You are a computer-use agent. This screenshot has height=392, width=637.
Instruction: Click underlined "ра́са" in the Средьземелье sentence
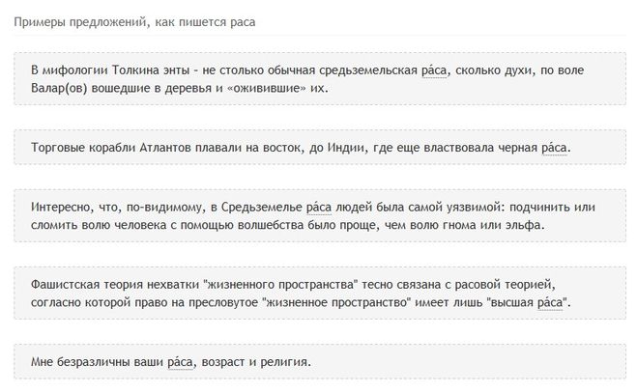point(319,208)
